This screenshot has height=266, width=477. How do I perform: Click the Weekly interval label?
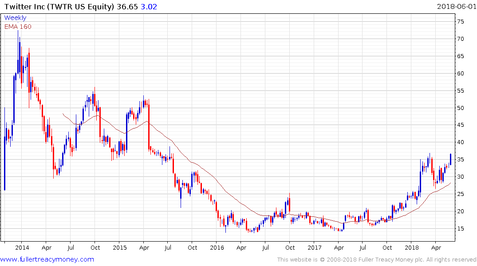pyautogui.click(x=15, y=18)
